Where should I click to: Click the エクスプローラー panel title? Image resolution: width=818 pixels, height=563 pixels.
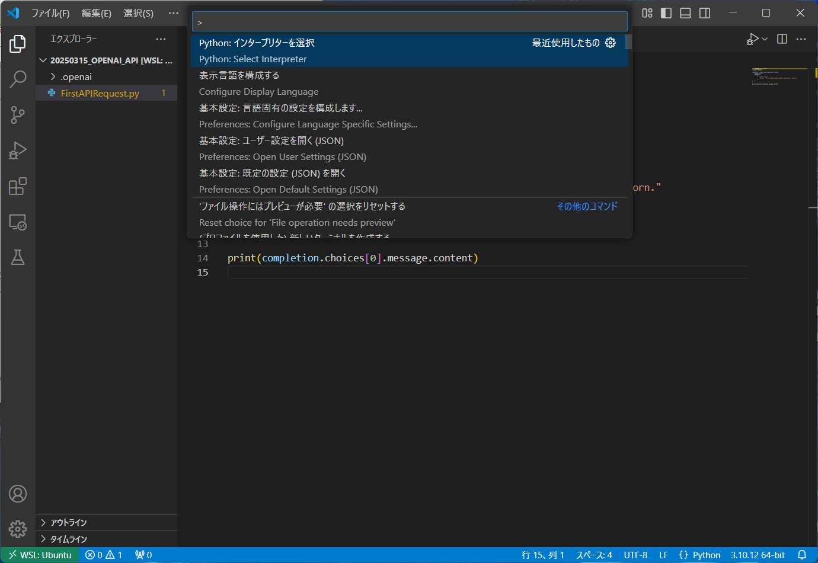(74, 39)
